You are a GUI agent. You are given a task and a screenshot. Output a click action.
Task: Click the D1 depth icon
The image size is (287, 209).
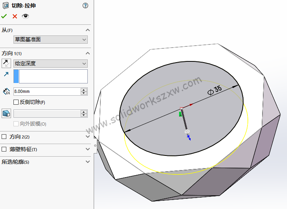7,91
